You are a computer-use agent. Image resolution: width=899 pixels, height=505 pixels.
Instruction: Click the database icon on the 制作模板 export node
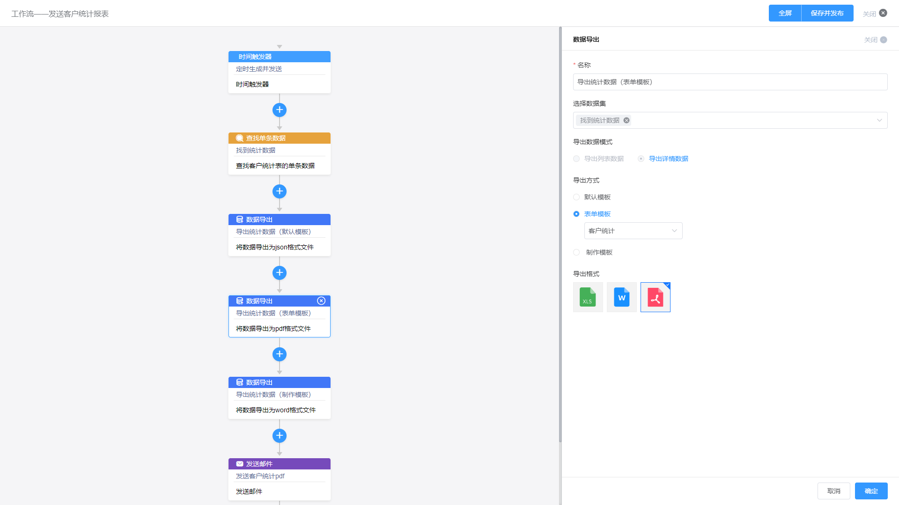(240, 382)
